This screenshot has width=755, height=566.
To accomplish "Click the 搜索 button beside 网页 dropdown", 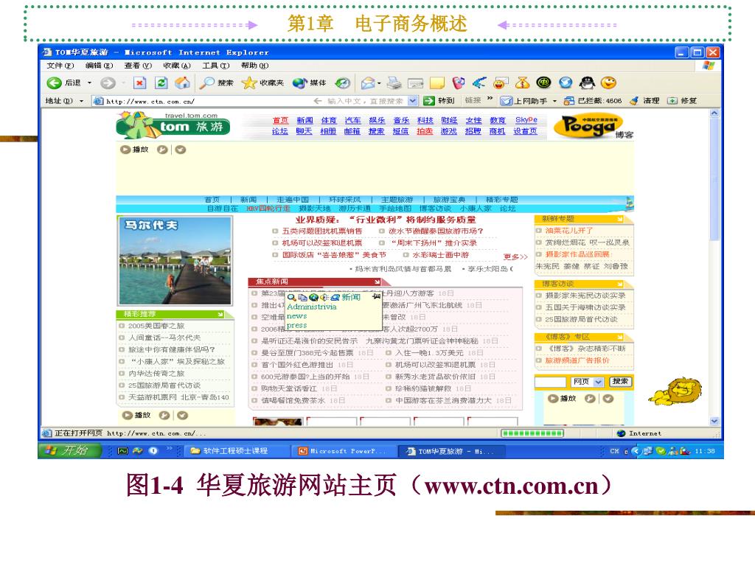I will pos(619,382).
